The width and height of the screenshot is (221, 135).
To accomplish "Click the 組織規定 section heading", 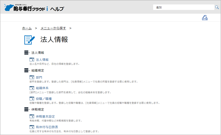I will click(x=38, y=70).
